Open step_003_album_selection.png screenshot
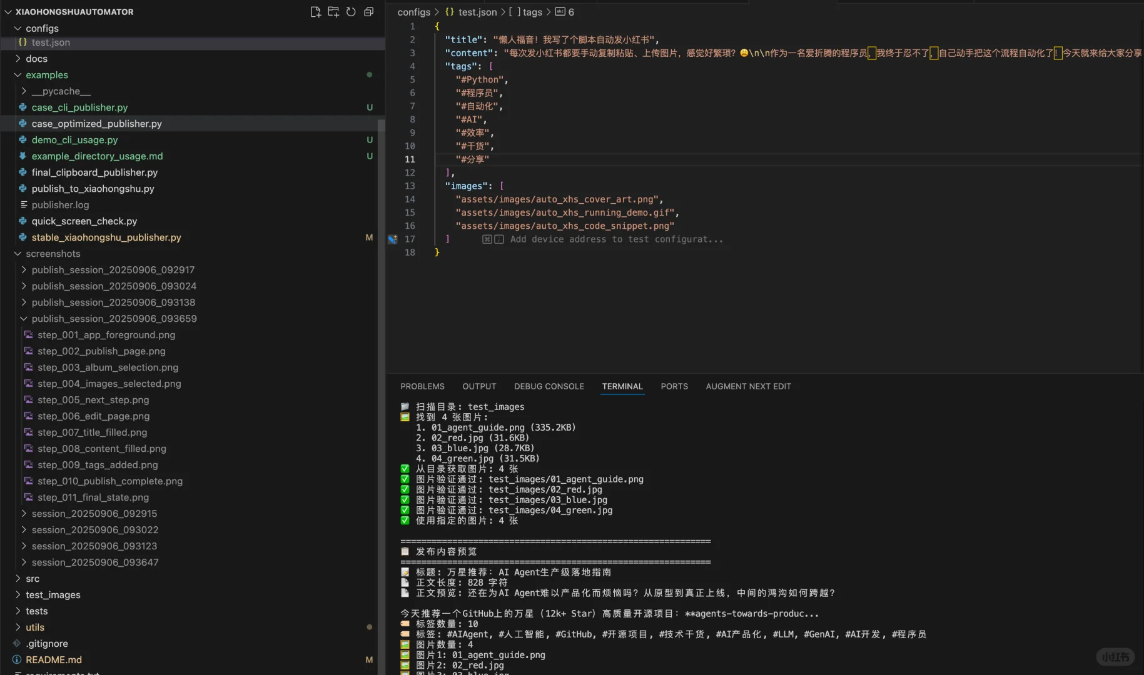 pyautogui.click(x=108, y=367)
